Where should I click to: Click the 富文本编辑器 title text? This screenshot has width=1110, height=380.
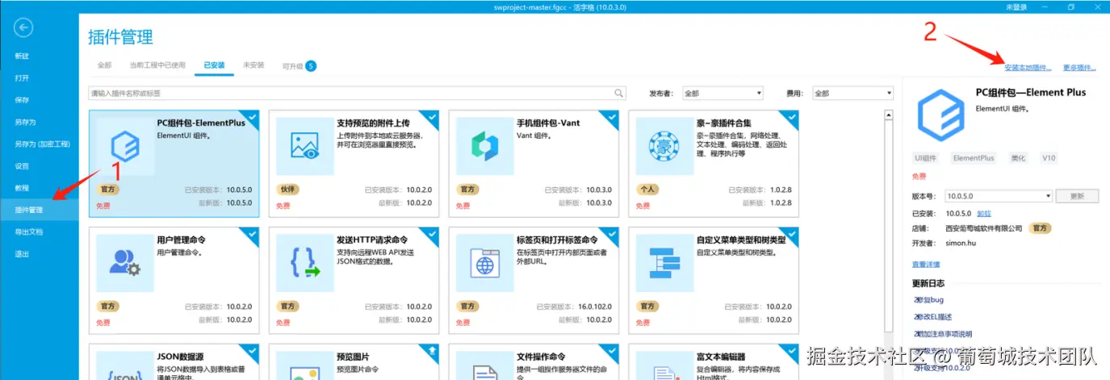(x=720, y=357)
